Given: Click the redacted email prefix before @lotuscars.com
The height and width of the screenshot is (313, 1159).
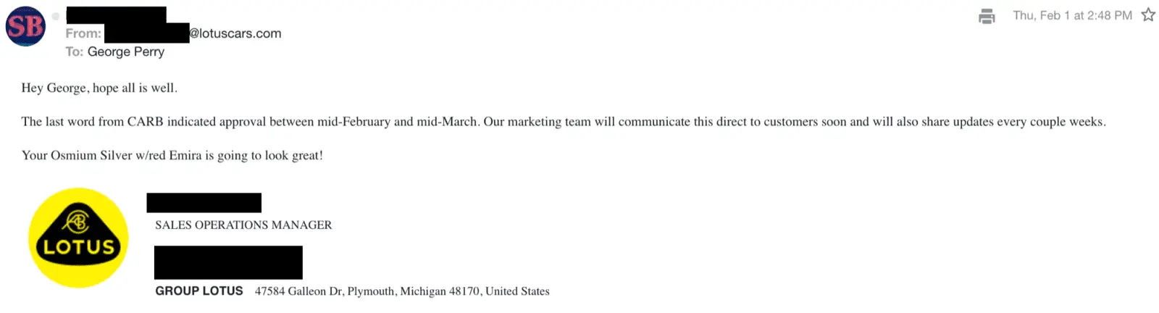Looking at the screenshot, I should click(x=147, y=33).
